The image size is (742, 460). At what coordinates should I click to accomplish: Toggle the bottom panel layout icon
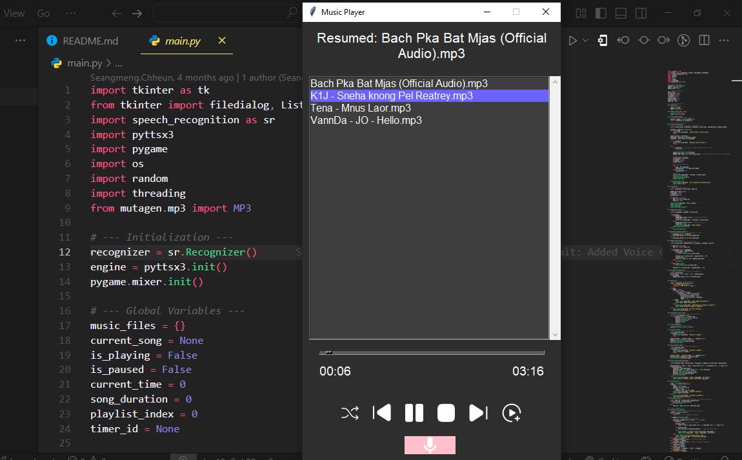(621, 14)
